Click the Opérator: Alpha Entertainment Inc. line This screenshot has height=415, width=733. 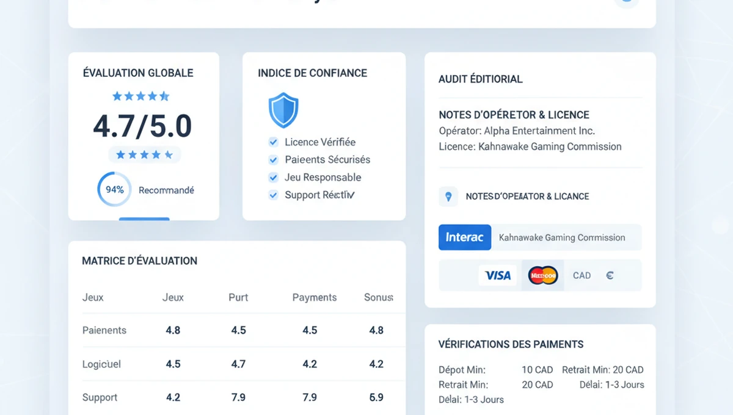pyautogui.click(x=517, y=131)
